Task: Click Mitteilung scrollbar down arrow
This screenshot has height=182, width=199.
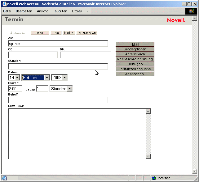Action: (x=148, y=156)
